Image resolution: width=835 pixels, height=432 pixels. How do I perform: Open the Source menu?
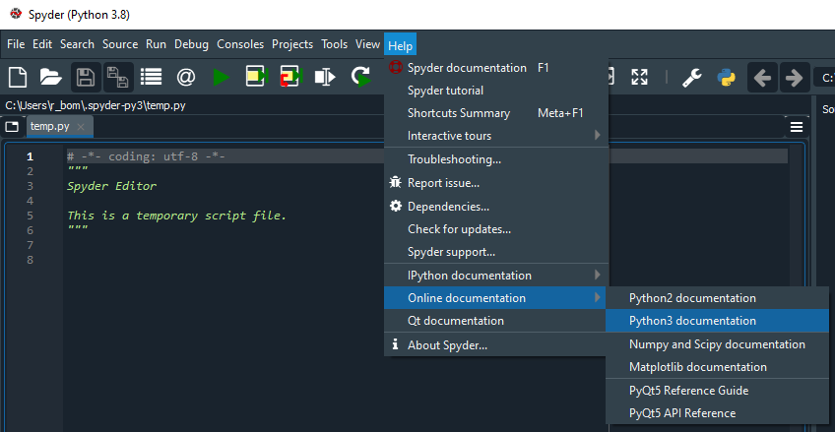[x=120, y=44]
